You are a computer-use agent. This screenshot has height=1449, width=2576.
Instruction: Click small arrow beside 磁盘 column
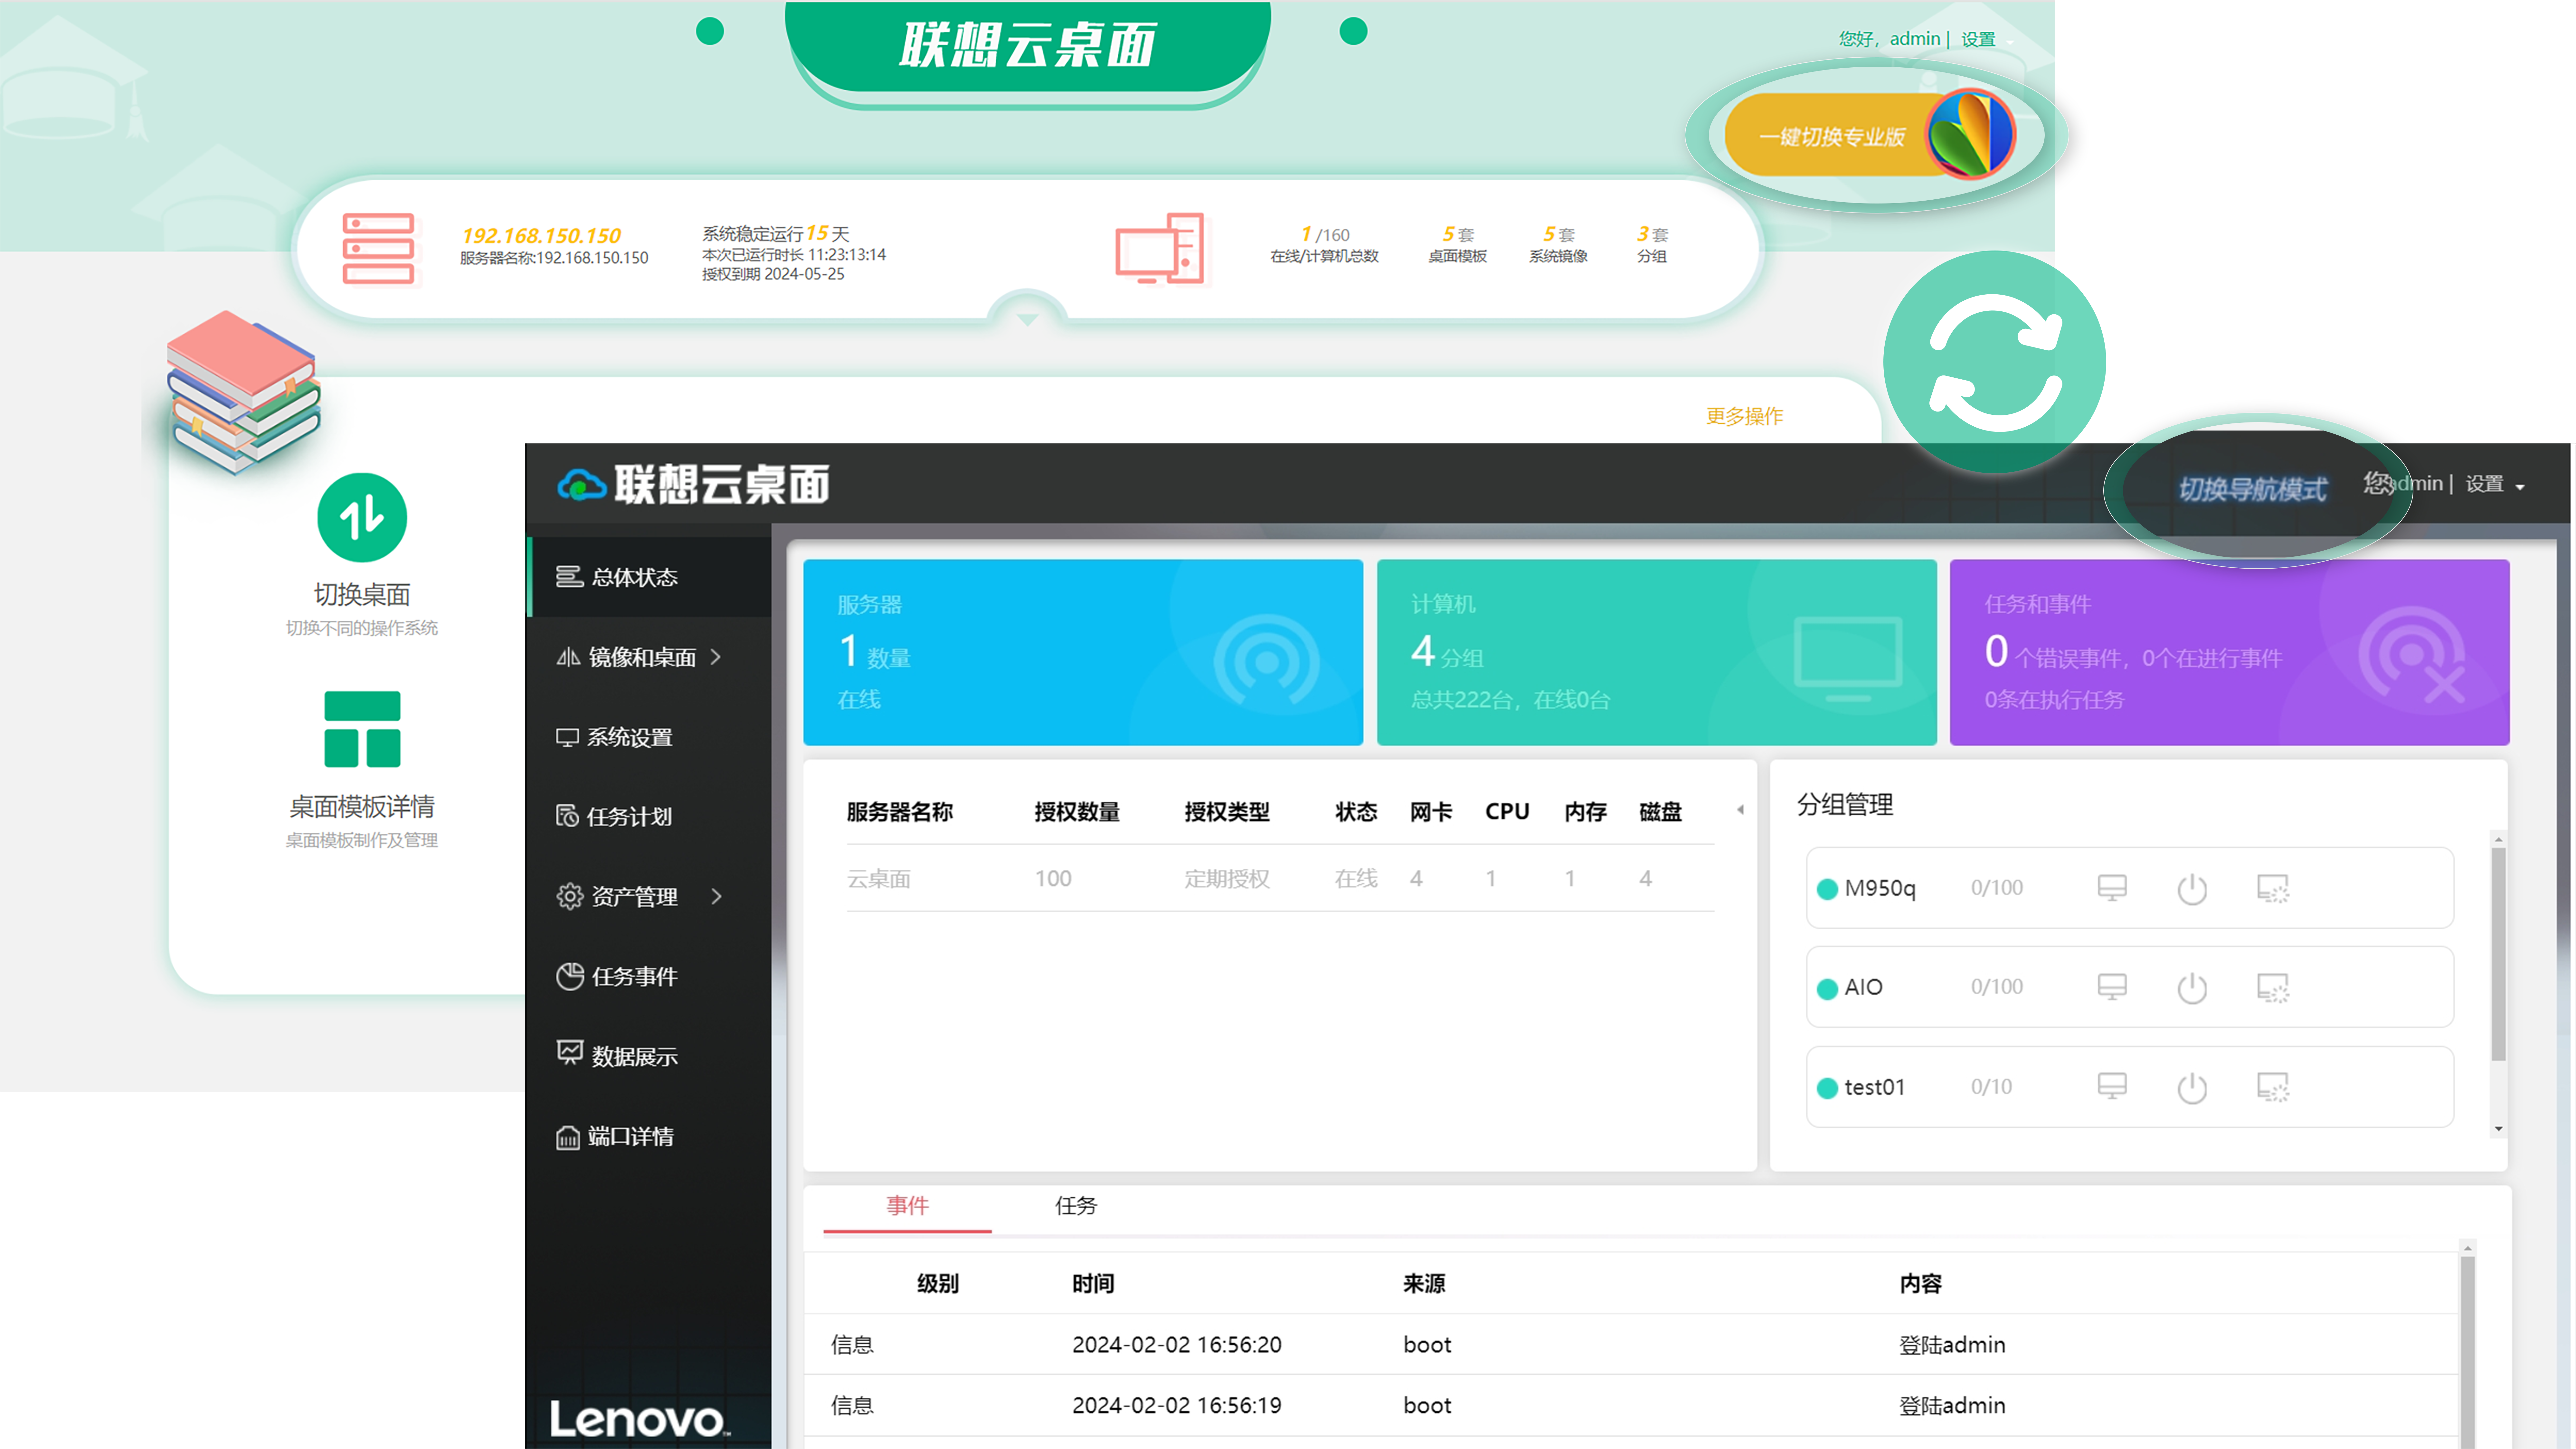[1740, 810]
